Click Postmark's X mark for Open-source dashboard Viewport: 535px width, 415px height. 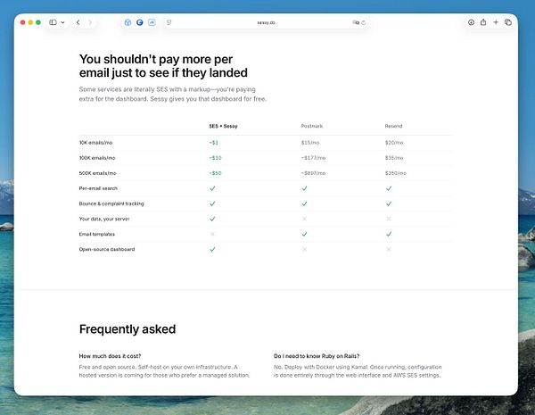304,249
